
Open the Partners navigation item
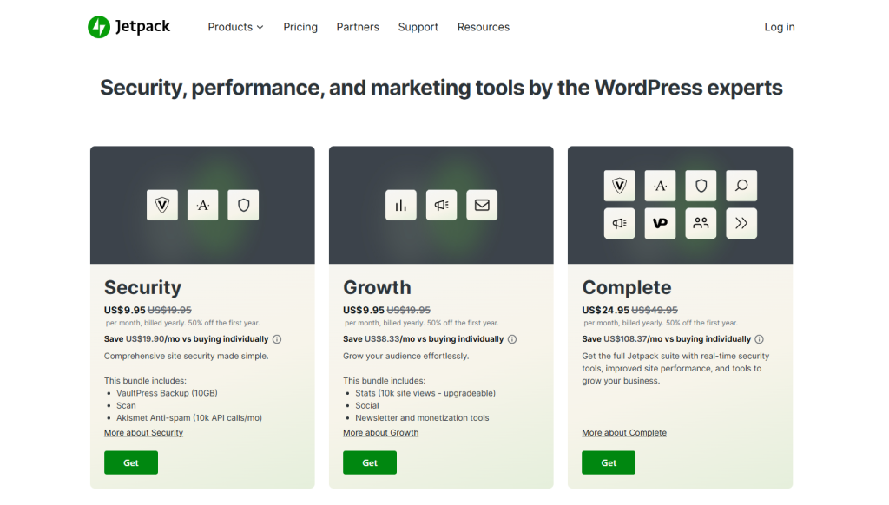tap(358, 27)
